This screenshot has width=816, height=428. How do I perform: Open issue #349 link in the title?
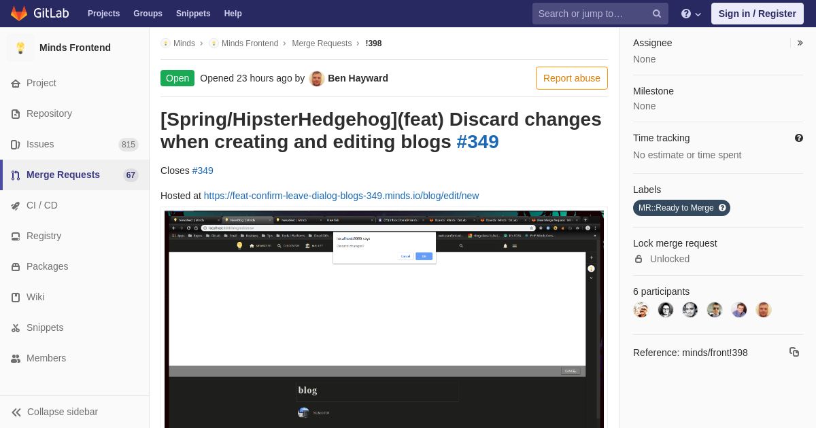point(478,142)
